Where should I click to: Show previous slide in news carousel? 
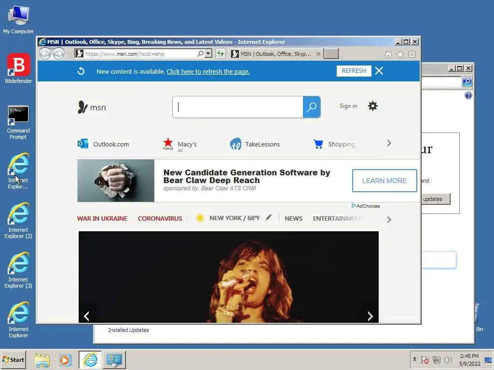[87, 316]
